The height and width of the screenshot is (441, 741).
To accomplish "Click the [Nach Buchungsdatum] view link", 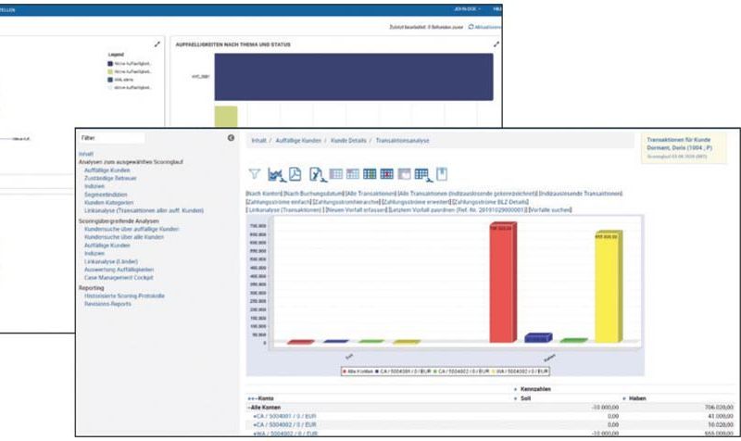I will click(x=313, y=194).
